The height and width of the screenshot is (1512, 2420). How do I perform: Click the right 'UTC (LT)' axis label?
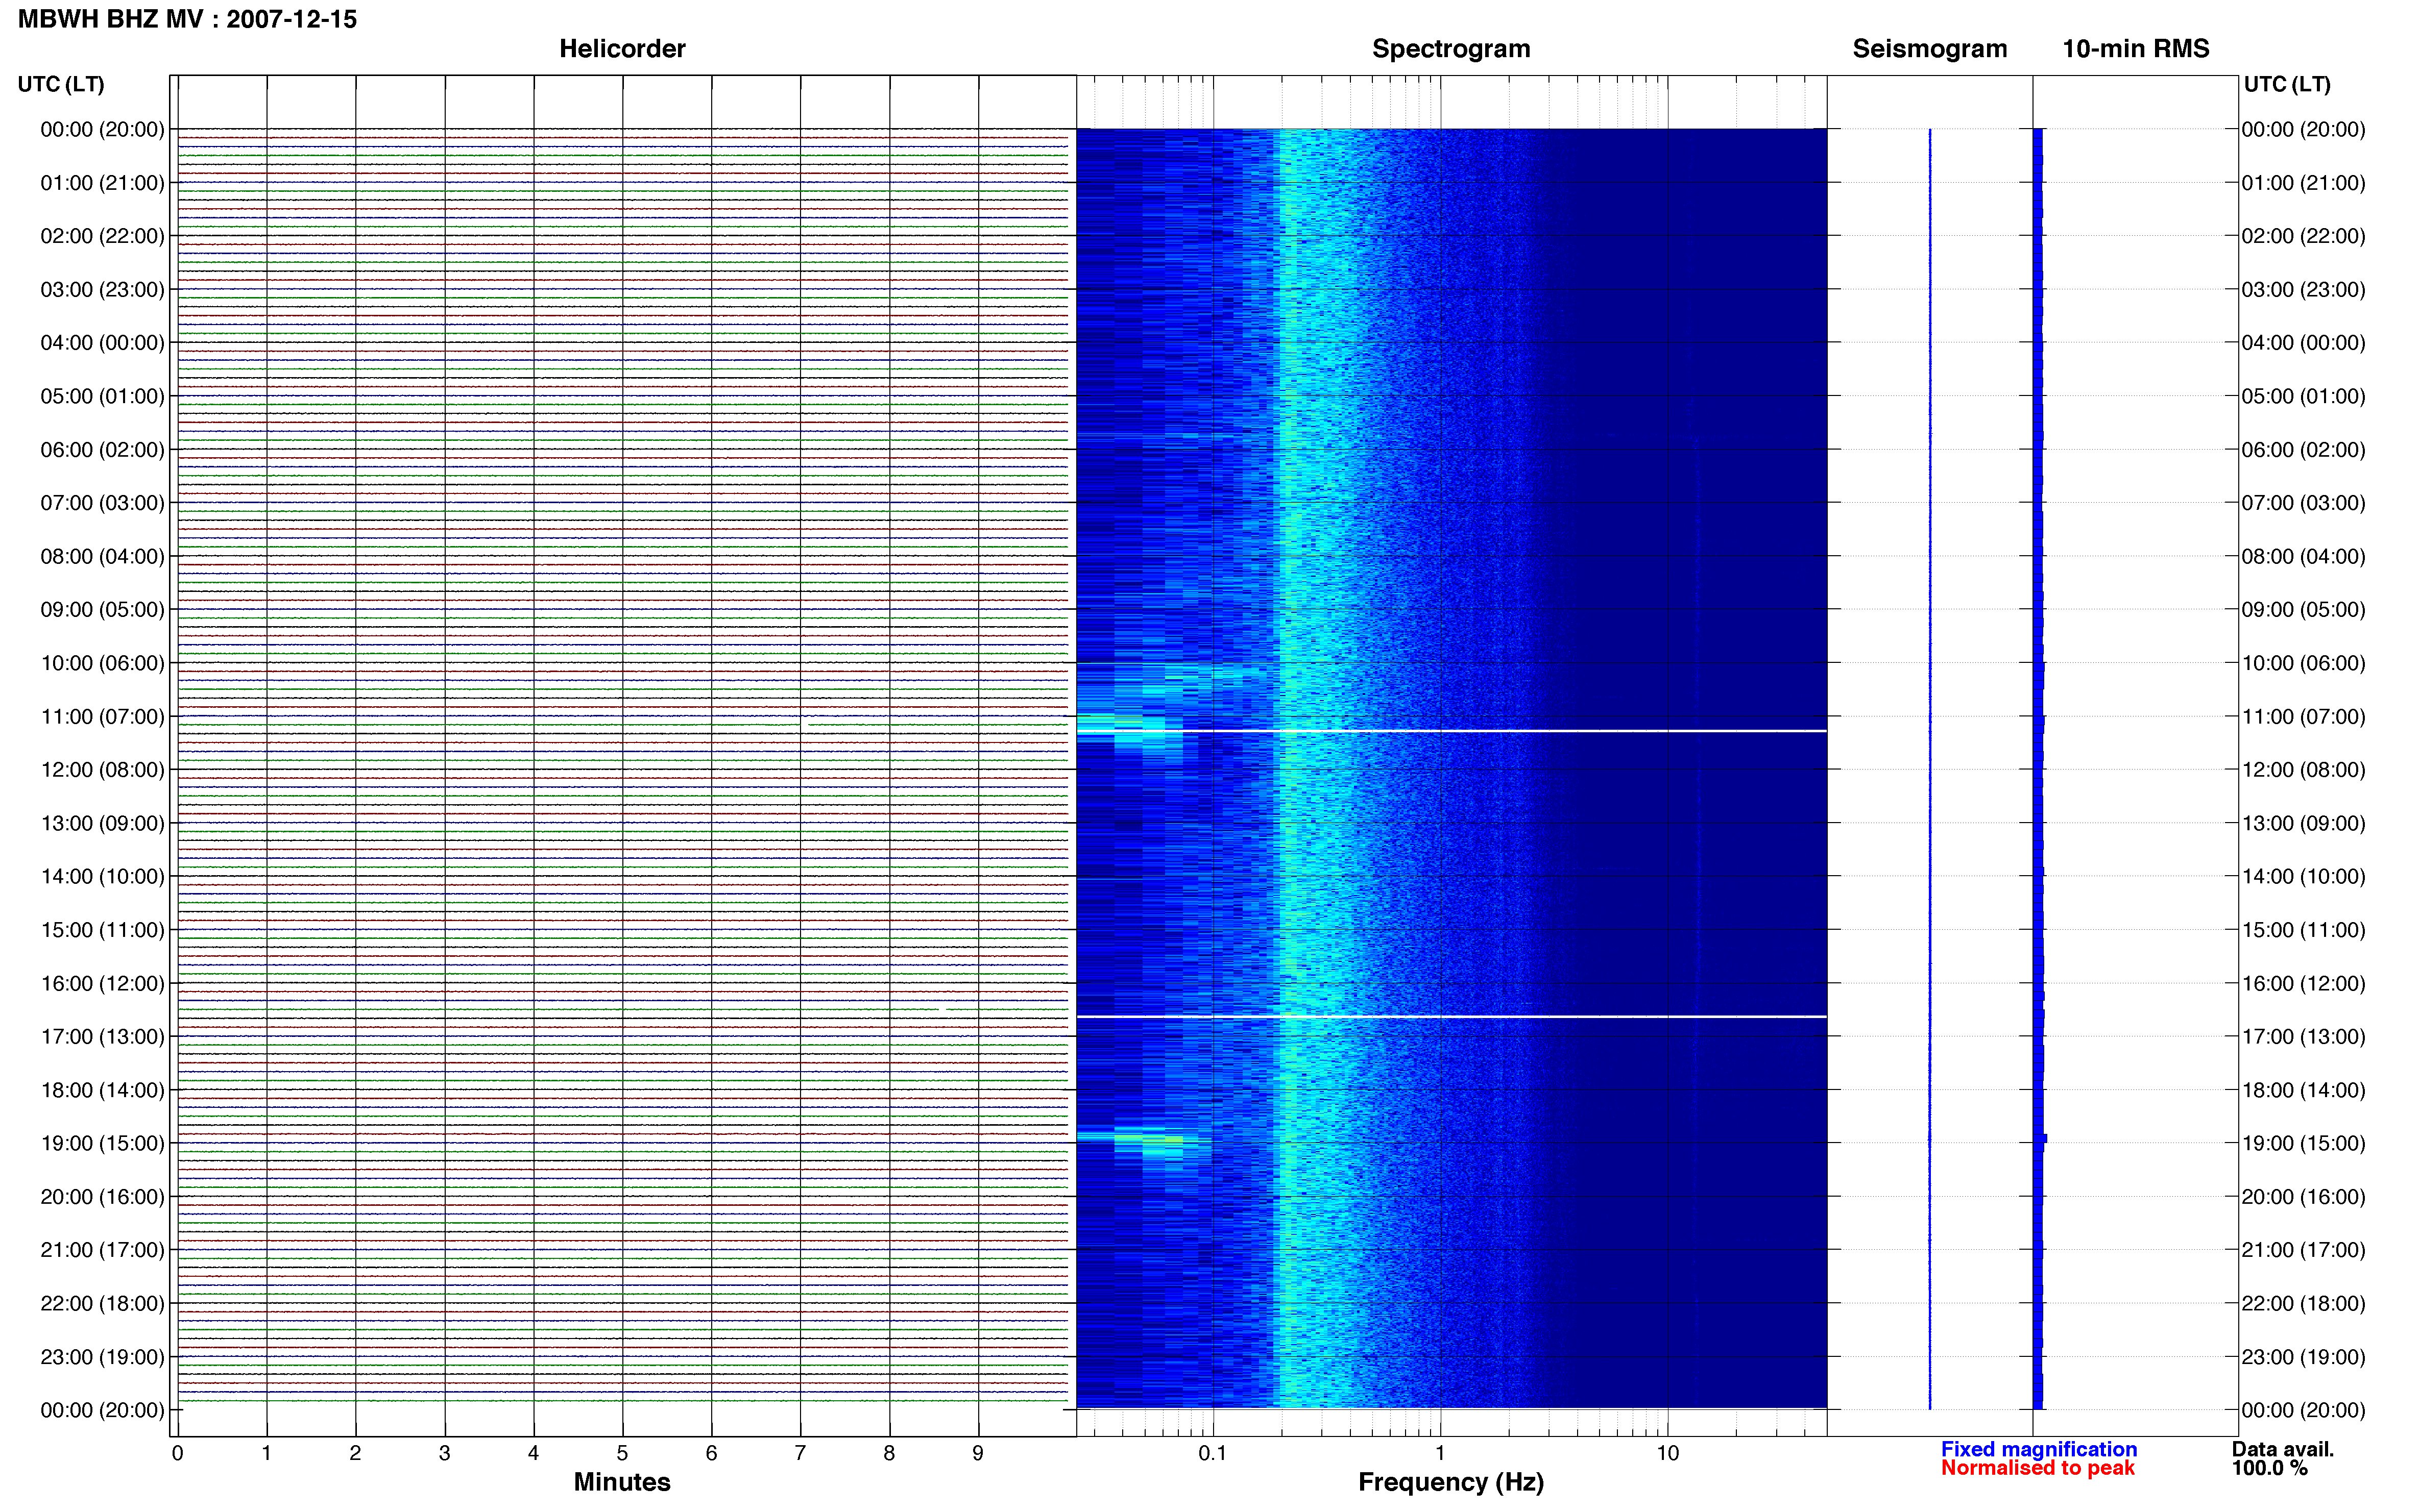click(2287, 84)
